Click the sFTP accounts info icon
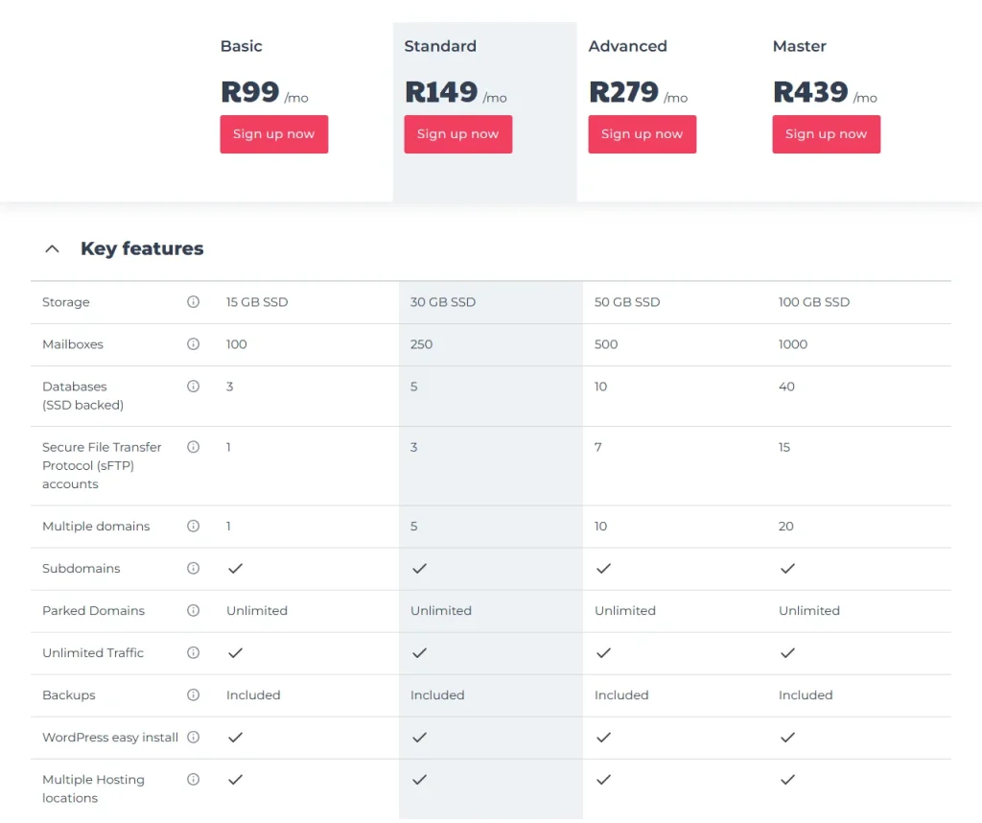This screenshot has width=982, height=823. [x=193, y=447]
